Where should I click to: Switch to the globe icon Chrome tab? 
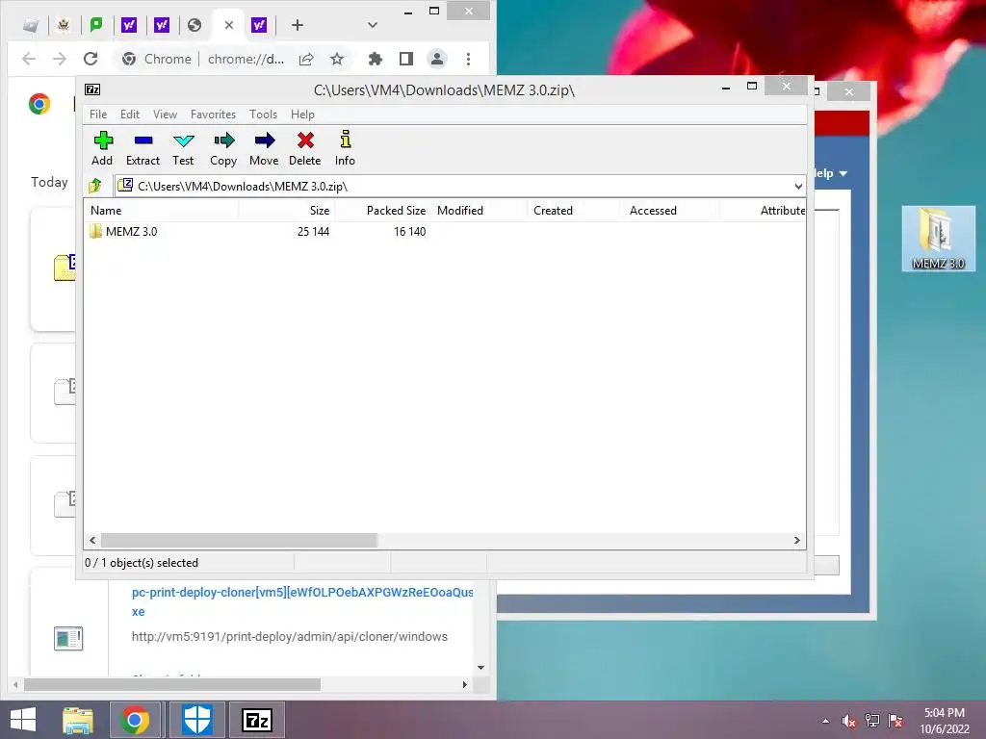tap(195, 25)
